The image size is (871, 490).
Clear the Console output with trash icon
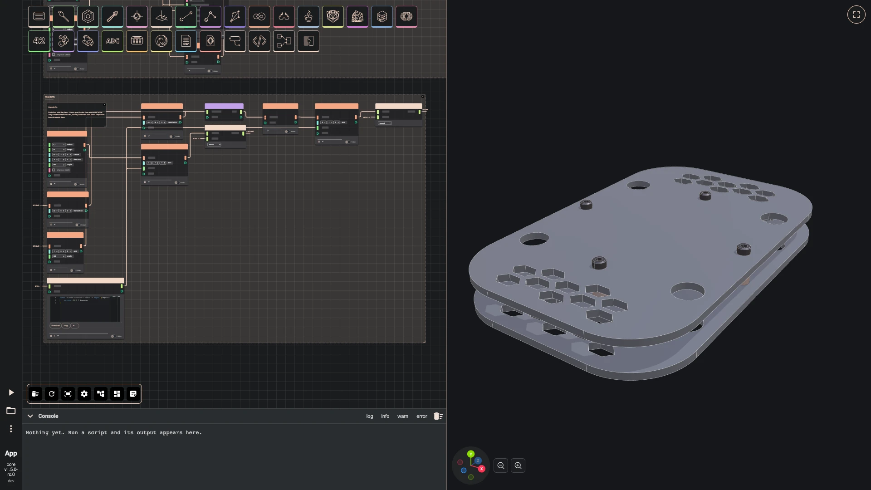(x=438, y=416)
